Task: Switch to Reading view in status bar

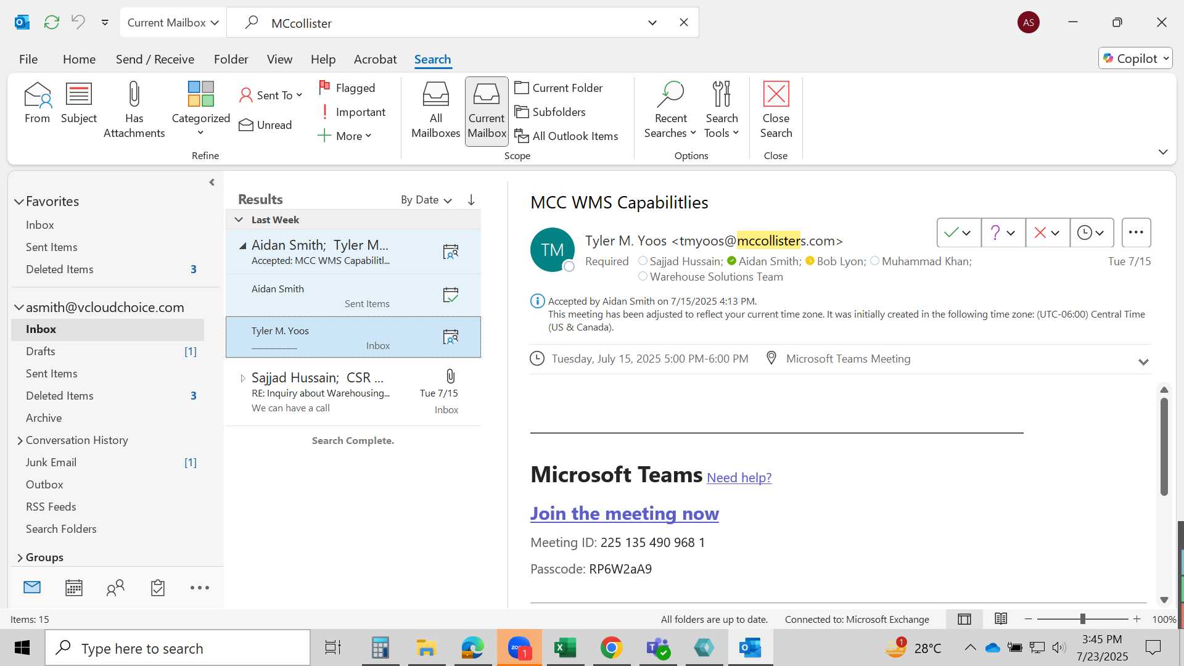Action: [1001, 619]
